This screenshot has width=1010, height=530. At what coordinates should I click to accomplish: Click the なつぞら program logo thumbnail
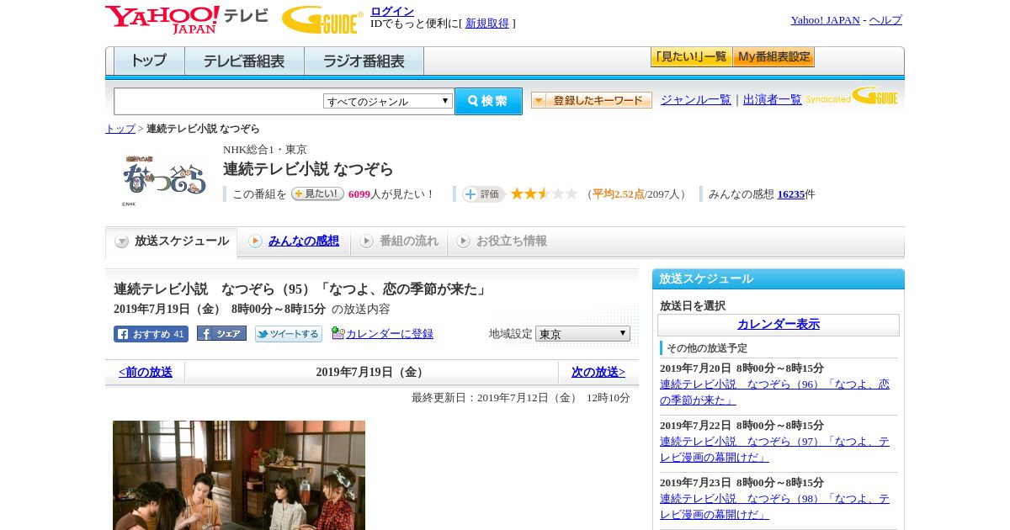(x=164, y=179)
